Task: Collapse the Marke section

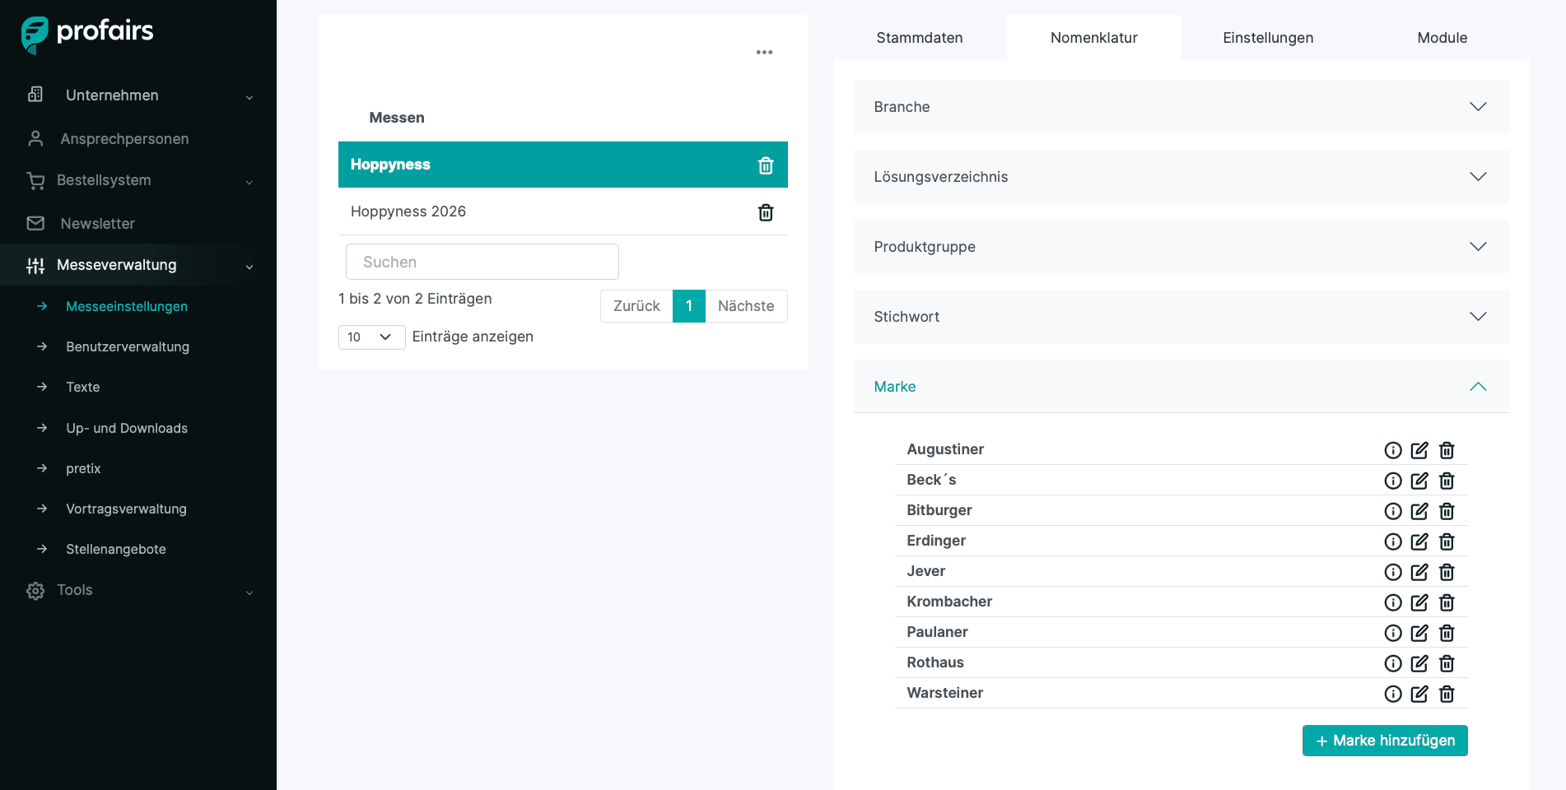Action: (1181, 387)
